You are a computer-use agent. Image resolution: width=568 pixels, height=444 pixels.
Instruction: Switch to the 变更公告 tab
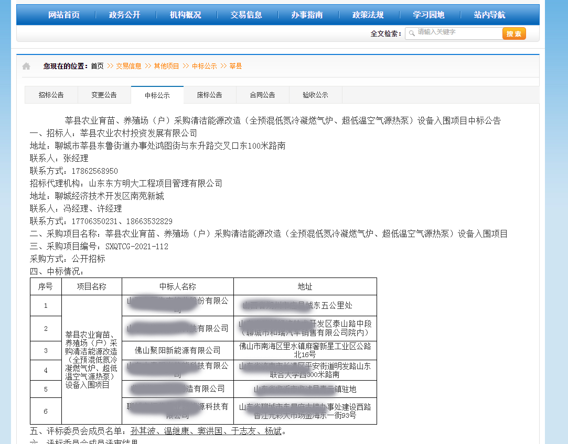[104, 95]
